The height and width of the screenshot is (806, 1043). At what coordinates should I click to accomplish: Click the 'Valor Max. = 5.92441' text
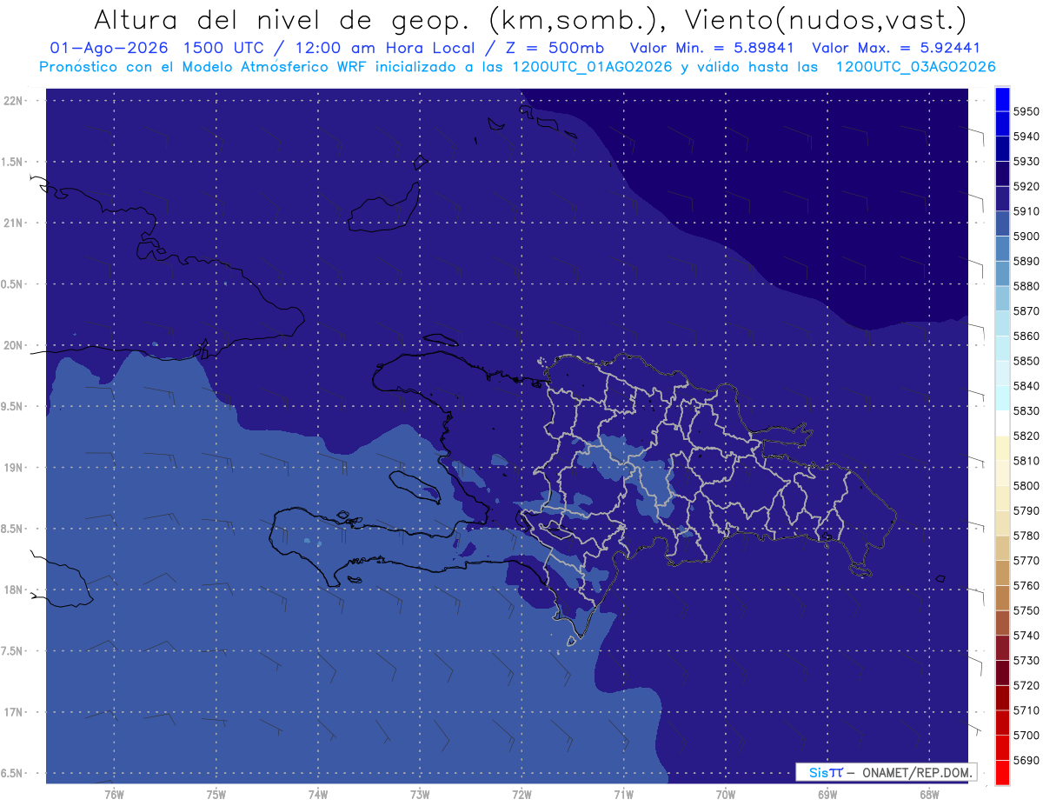click(895, 48)
